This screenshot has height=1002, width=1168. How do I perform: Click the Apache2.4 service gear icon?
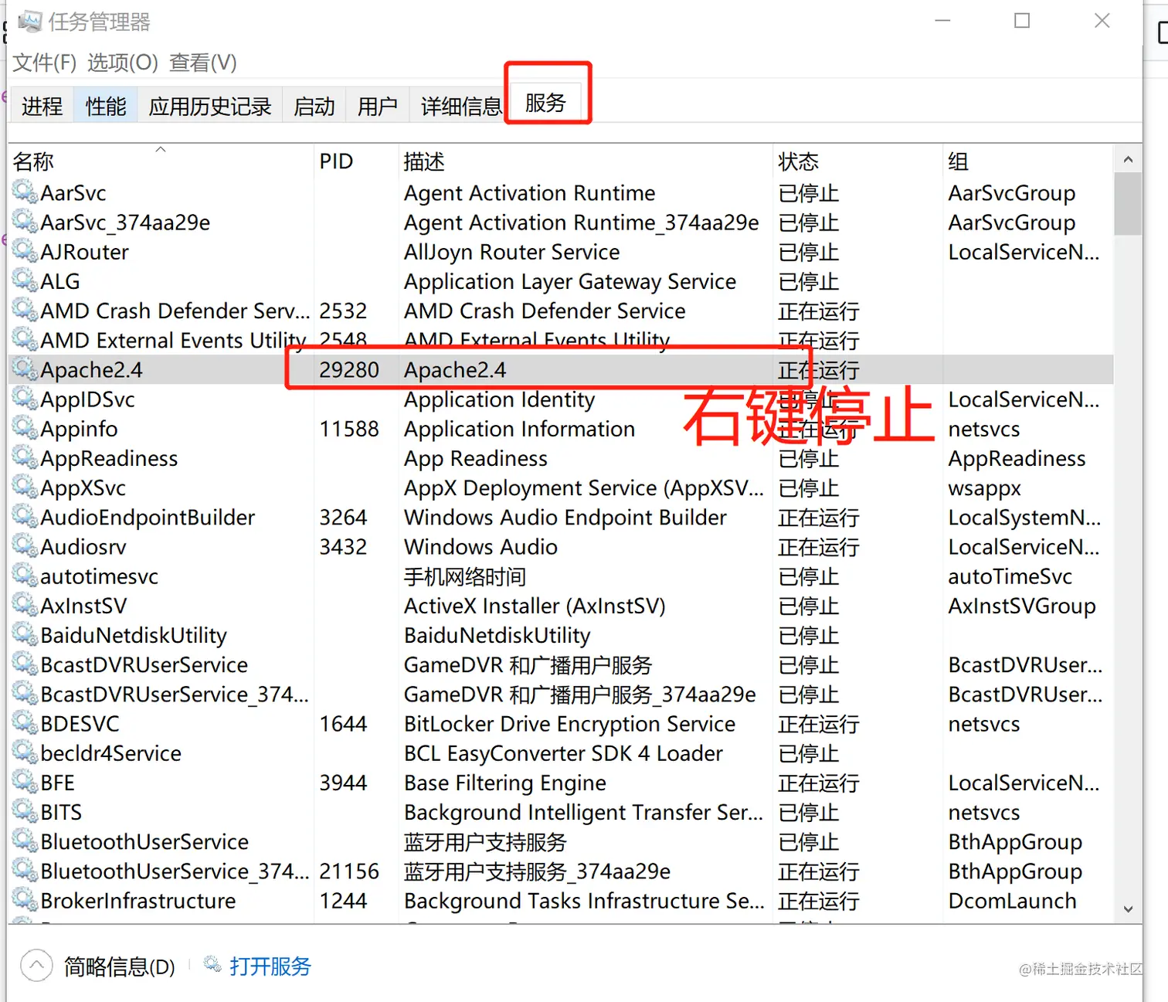coord(25,369)
